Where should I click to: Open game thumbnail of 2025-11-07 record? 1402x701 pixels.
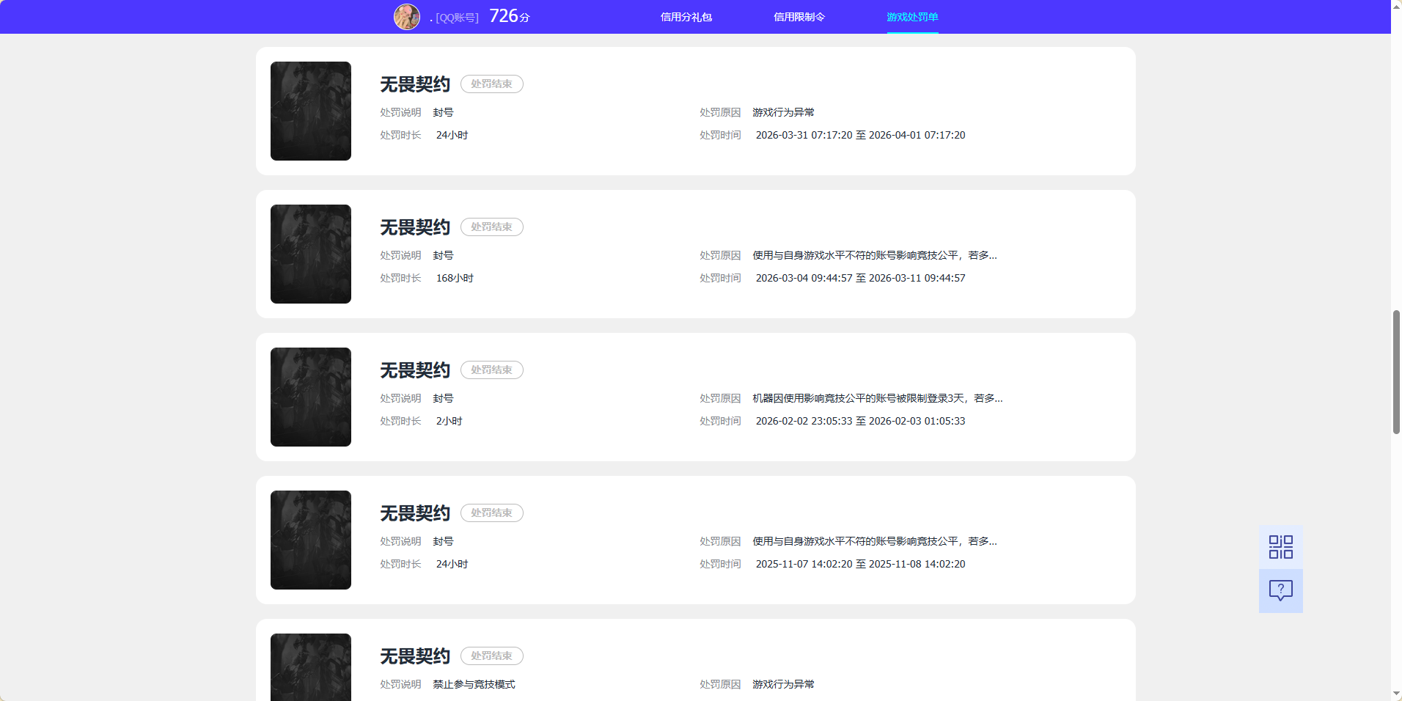tap(311, 540)
